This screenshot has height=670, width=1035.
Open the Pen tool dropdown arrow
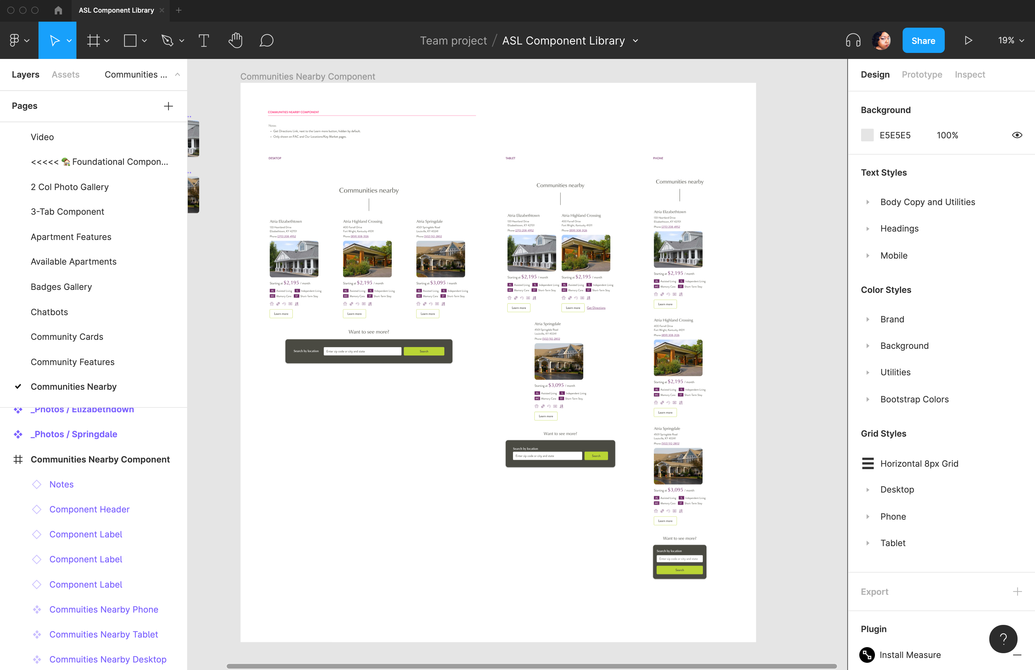(182, 40)
